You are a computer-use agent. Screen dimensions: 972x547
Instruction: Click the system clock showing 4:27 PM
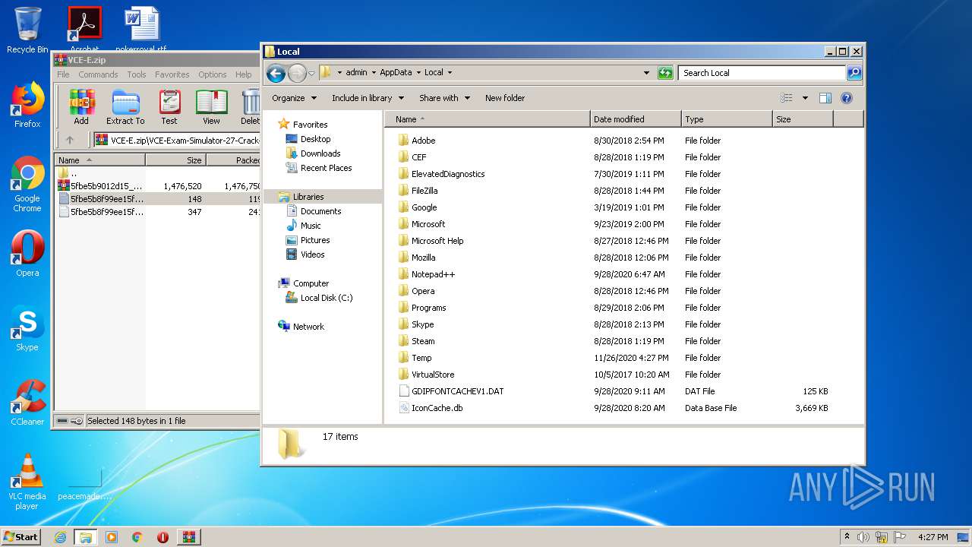click(933, 537)
